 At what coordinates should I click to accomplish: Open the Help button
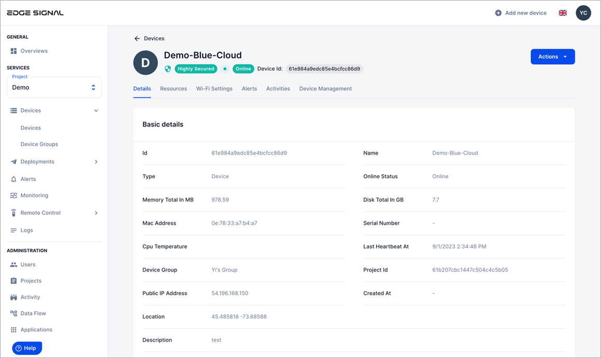(27, 348)
